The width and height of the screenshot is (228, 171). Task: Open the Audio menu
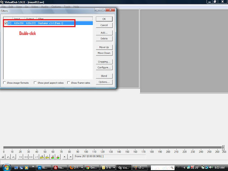[45, 6]
